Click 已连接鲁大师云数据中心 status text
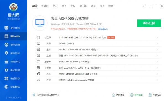The height and width of the screenshot is (101, 166). [48, 95]
